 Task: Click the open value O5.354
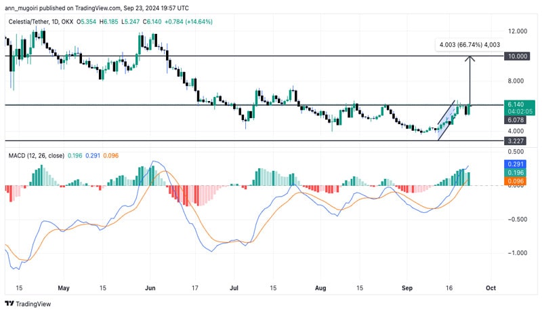pos(86,22)
